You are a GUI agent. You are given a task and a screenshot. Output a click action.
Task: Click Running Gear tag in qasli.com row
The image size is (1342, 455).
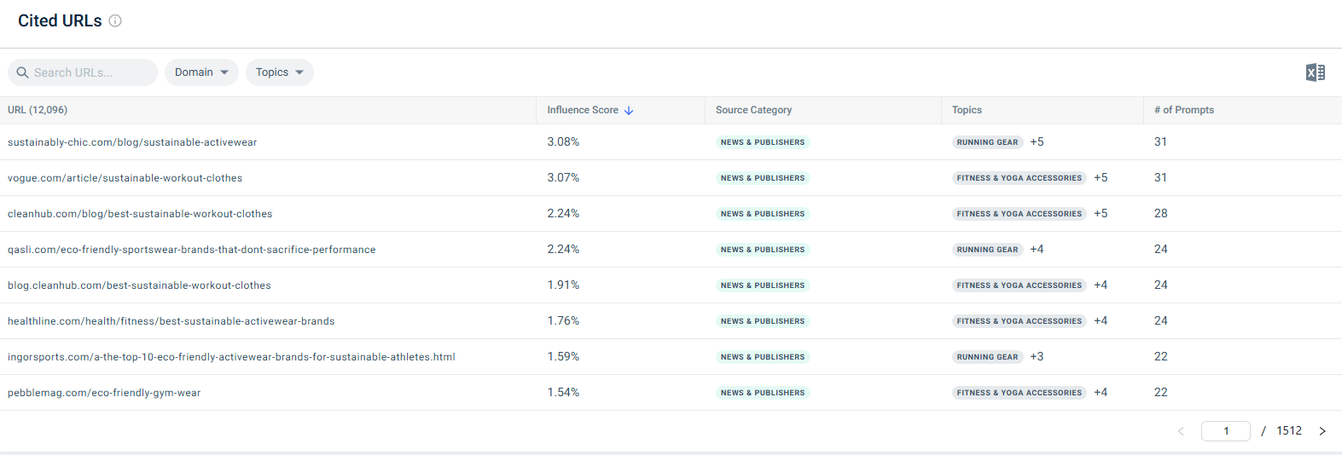tap(987, 250)
